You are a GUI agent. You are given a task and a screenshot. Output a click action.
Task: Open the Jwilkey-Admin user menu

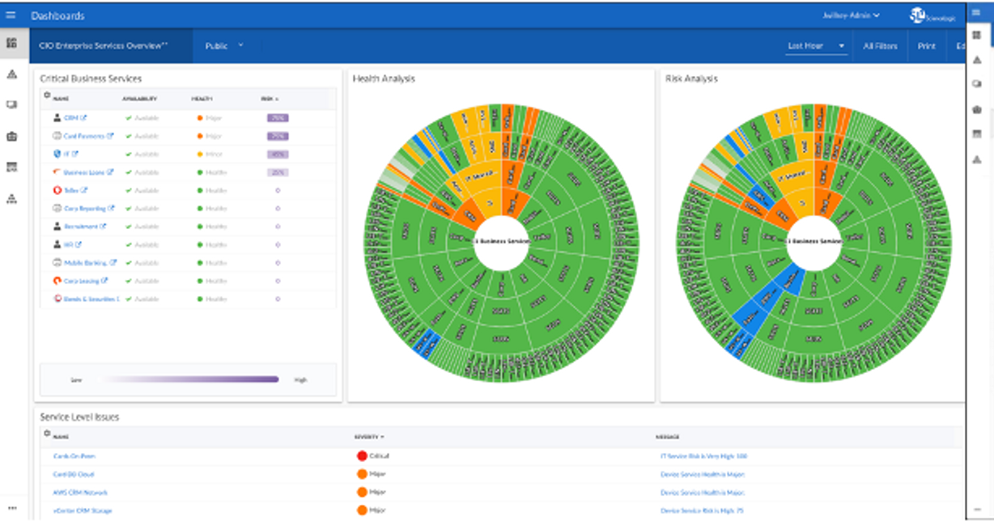[852, 15]
